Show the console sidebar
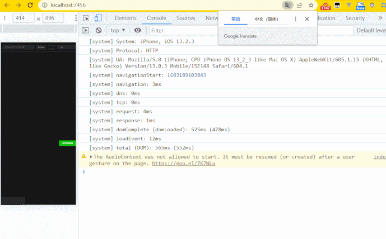Screen dimensions: 386x239 85,30
